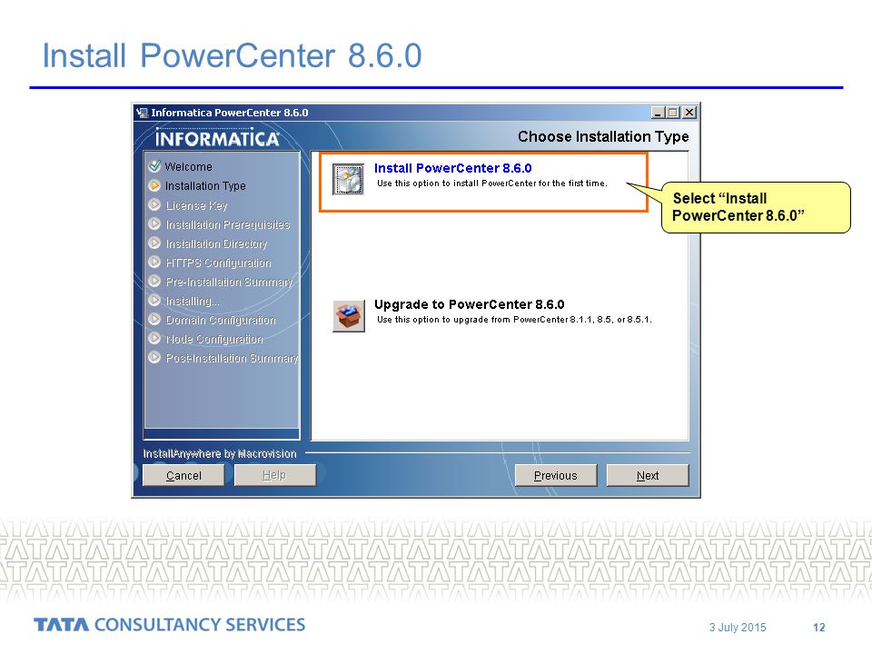Click the Node Configuration step icon
The width and height of the screenshot is (872, 654).
(154, 338)
